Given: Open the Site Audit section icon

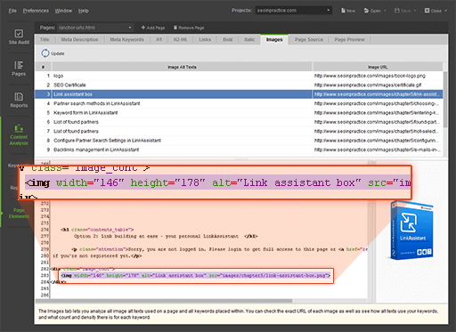Looking at the screenshot, I should pyautogui.click(x=19, y=34).
